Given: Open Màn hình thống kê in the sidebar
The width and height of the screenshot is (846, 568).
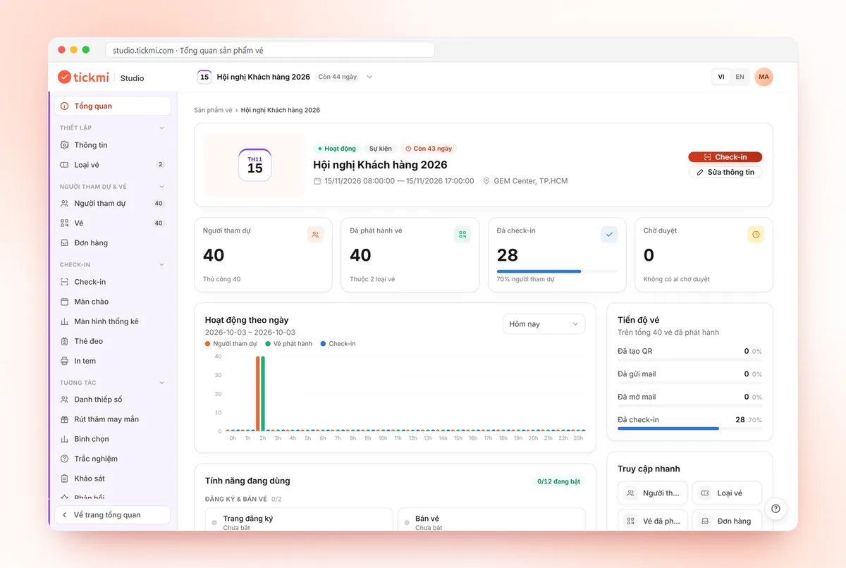Looking at the screenshot, I should (113, 321).
